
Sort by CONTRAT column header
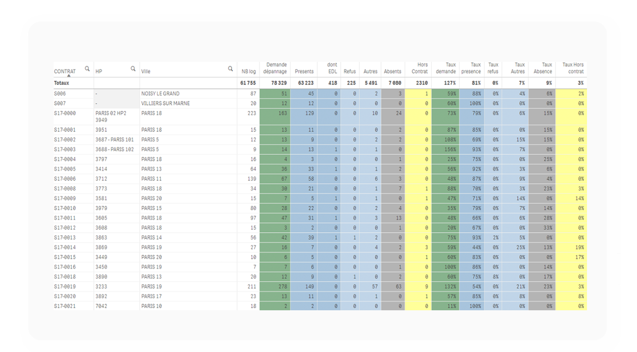(x=65, y=71)
